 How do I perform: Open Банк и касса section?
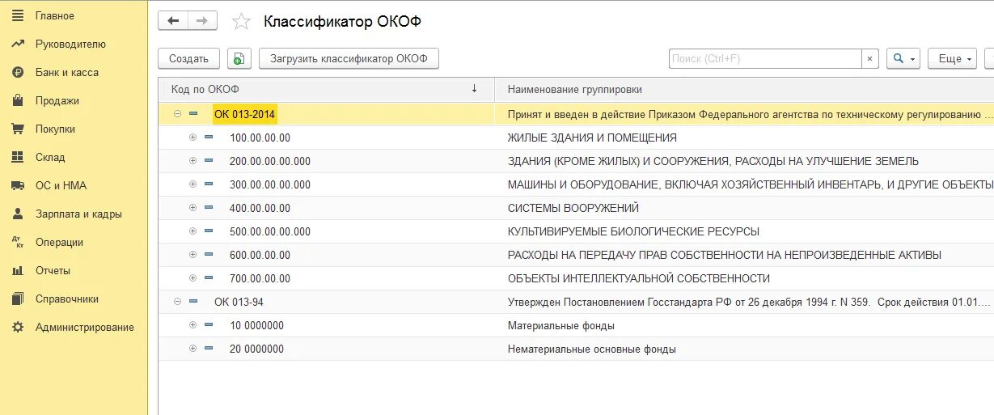coord(66,73)
